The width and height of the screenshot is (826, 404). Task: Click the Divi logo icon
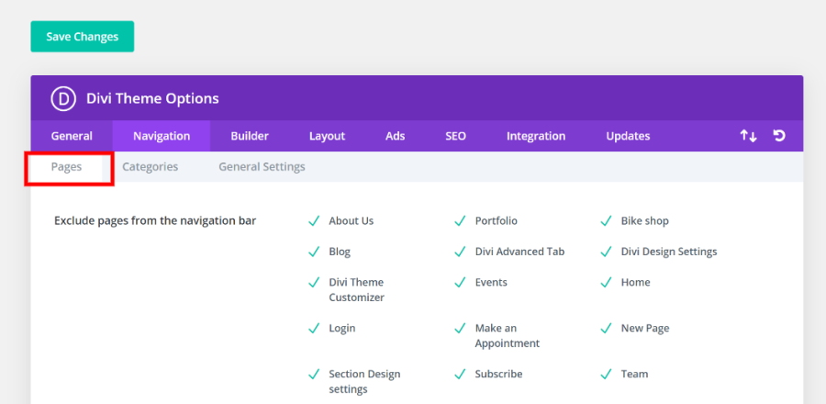tap(63, 98)
